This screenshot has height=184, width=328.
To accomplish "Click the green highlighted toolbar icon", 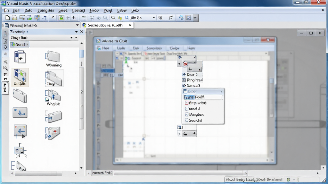I will click(x=61, y=18).
